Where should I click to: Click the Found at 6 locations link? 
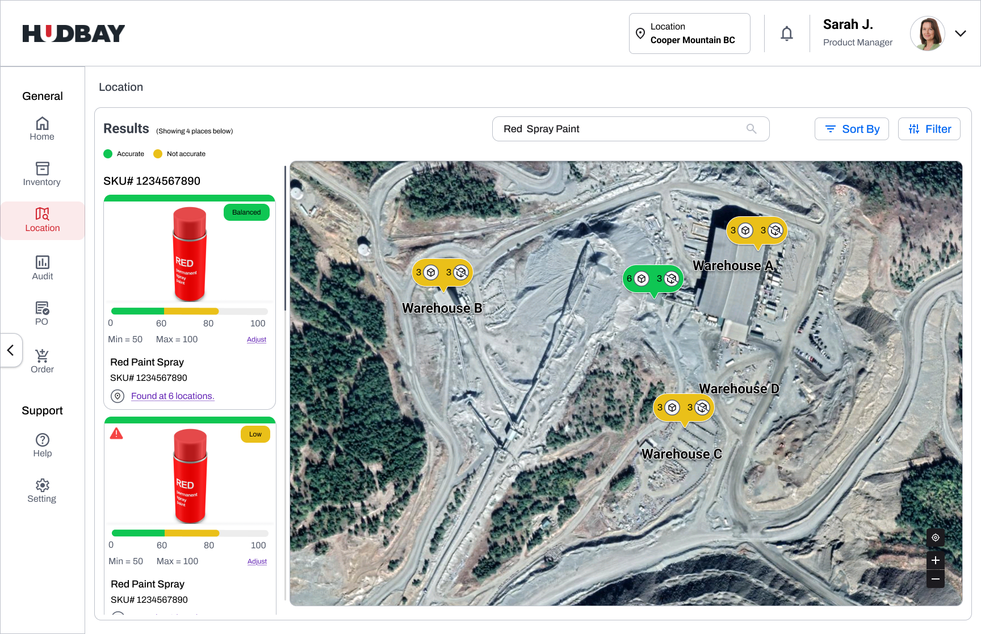click(173, 396)
